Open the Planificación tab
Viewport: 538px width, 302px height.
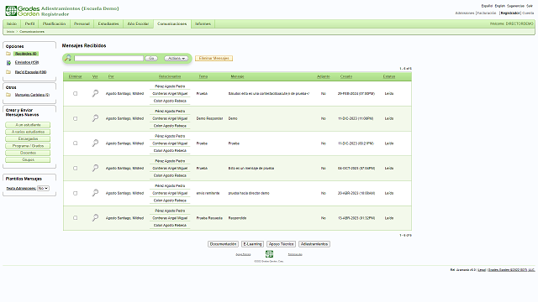pos(54,23)
